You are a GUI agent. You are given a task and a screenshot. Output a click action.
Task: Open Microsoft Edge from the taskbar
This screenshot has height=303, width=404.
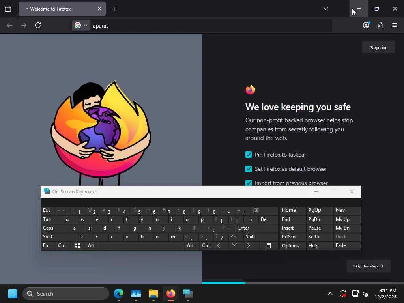[x=119, y=294]
